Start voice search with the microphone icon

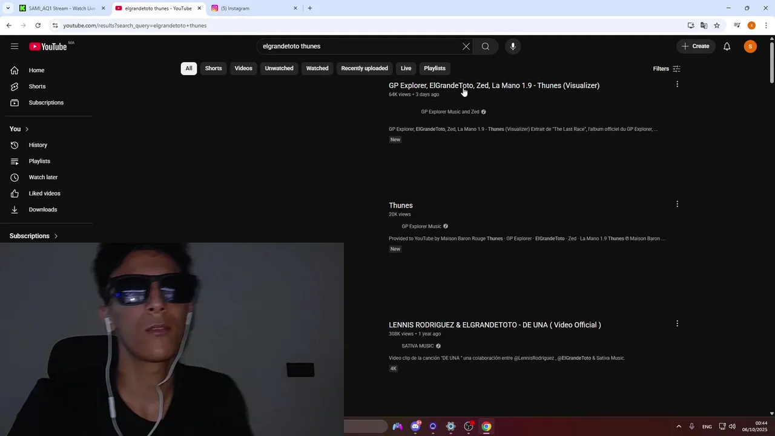[513, 47]
